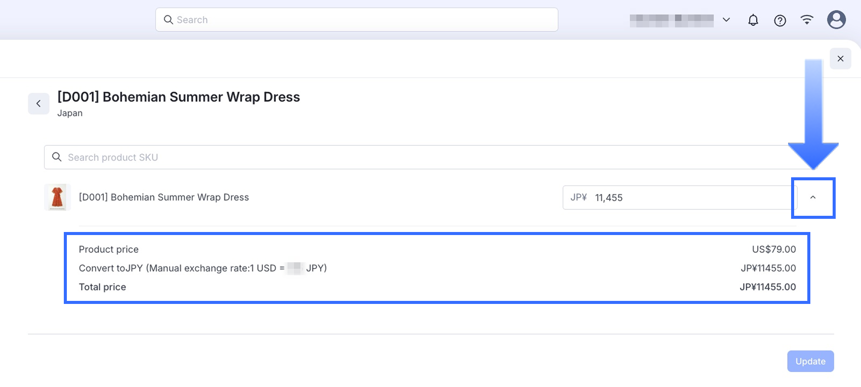Click the Wi-Fi connection status icon
861x387 pixels.
coord(807,20)
